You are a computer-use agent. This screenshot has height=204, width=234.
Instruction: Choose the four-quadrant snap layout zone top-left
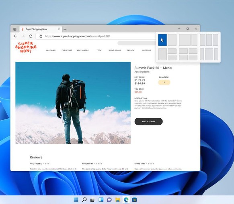(183, 51)
